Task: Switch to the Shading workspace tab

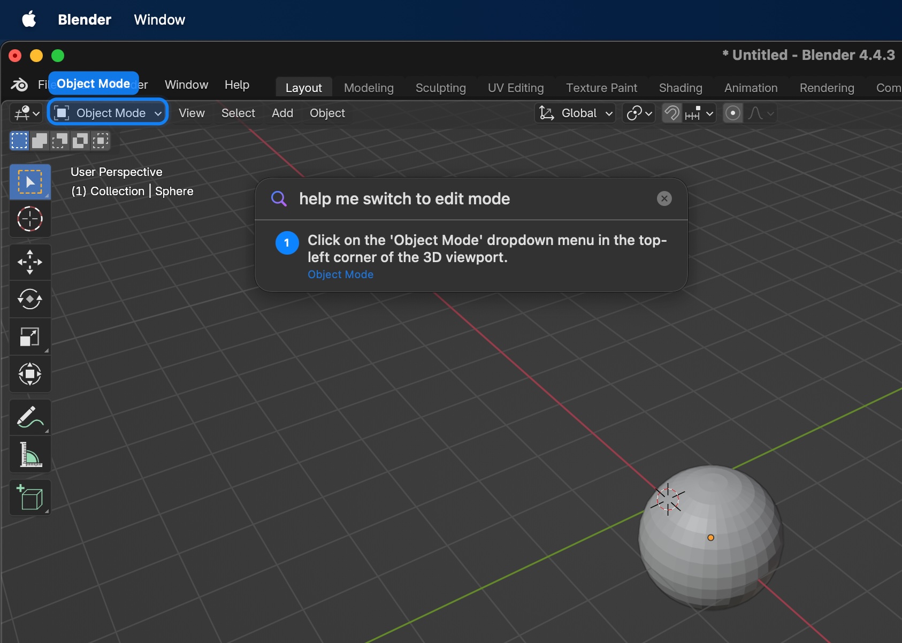Action: (681, 88)
